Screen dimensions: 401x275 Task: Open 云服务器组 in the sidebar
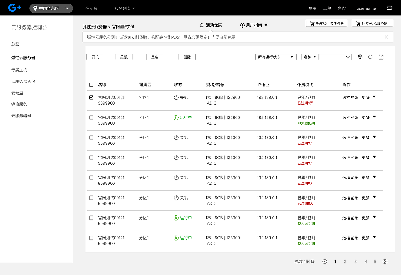[21, 116]
